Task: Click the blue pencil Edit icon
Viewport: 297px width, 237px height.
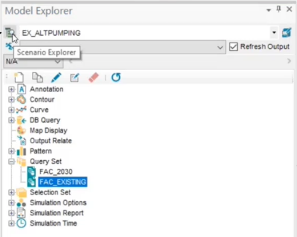Action: [x=56, y=77]
